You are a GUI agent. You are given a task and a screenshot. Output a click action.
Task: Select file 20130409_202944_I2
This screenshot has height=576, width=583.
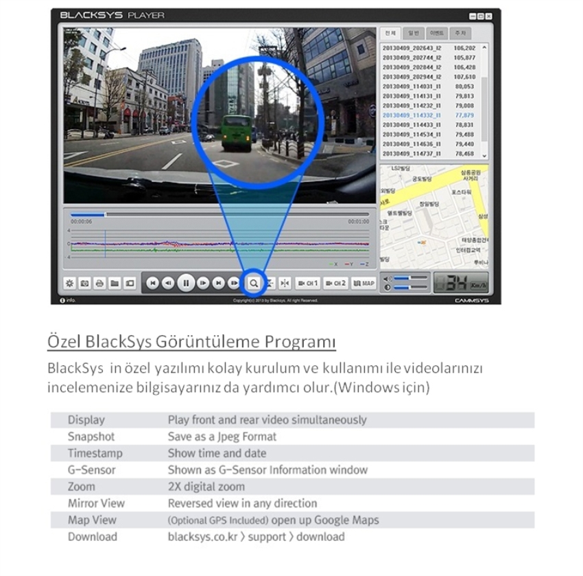(430, 77)
